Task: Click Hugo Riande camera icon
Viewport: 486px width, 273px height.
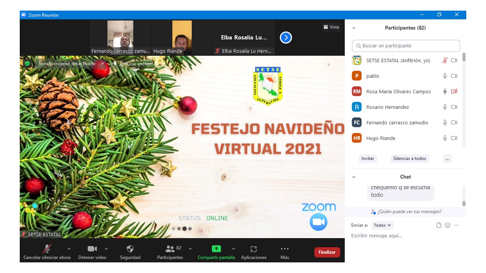Action: click(x=454, y=138)
